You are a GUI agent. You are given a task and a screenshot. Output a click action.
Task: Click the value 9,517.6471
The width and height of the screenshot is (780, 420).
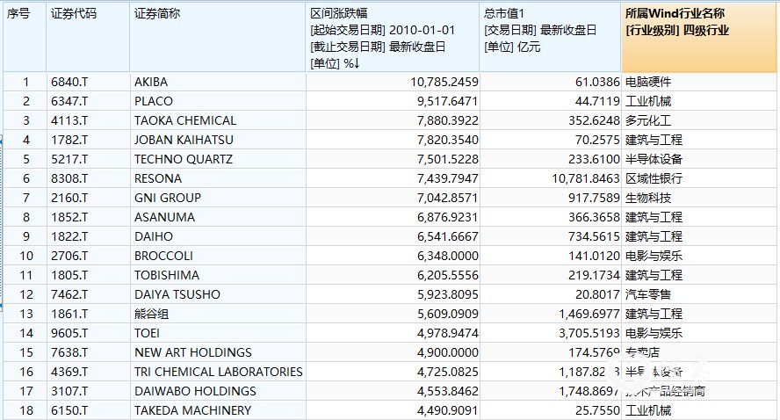(448, 102)
